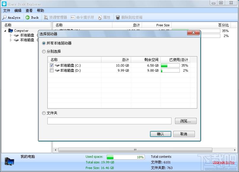Expand second 本地磁盘 tree node
Viewport: 239px width, 172px height.
11,40
